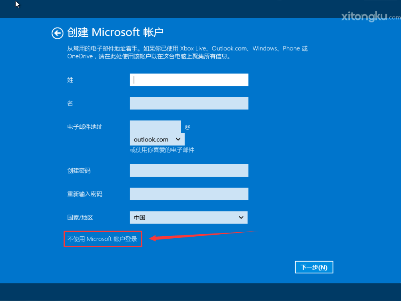This screenshot has width=401, height=301.
Task: Click the chevron beside outlook.com
Action: tap(178, 140)
